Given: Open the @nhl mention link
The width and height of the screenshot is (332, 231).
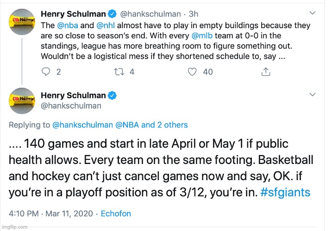Looking at the screenshot, I should pyautogui.click(x=106, y=25).
